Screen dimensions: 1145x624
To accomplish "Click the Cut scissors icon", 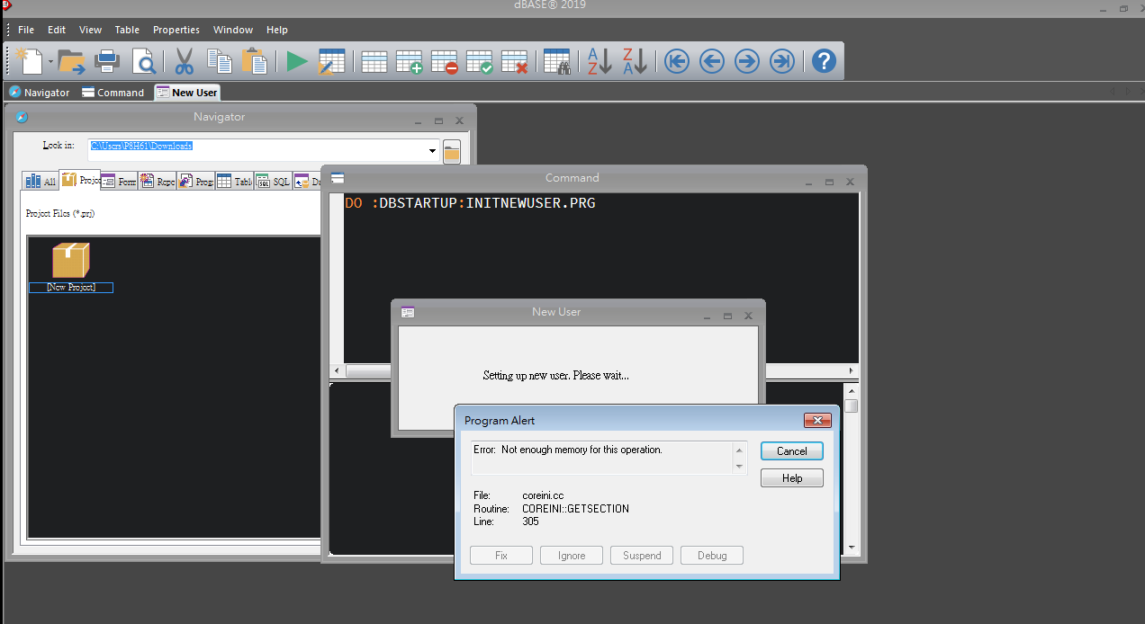I will point(185,61).
